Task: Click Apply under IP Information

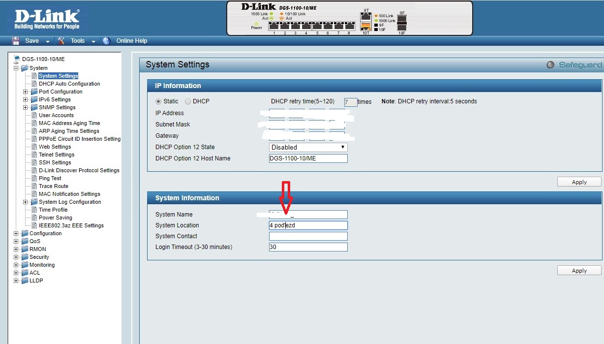Action: coord(579,182)
